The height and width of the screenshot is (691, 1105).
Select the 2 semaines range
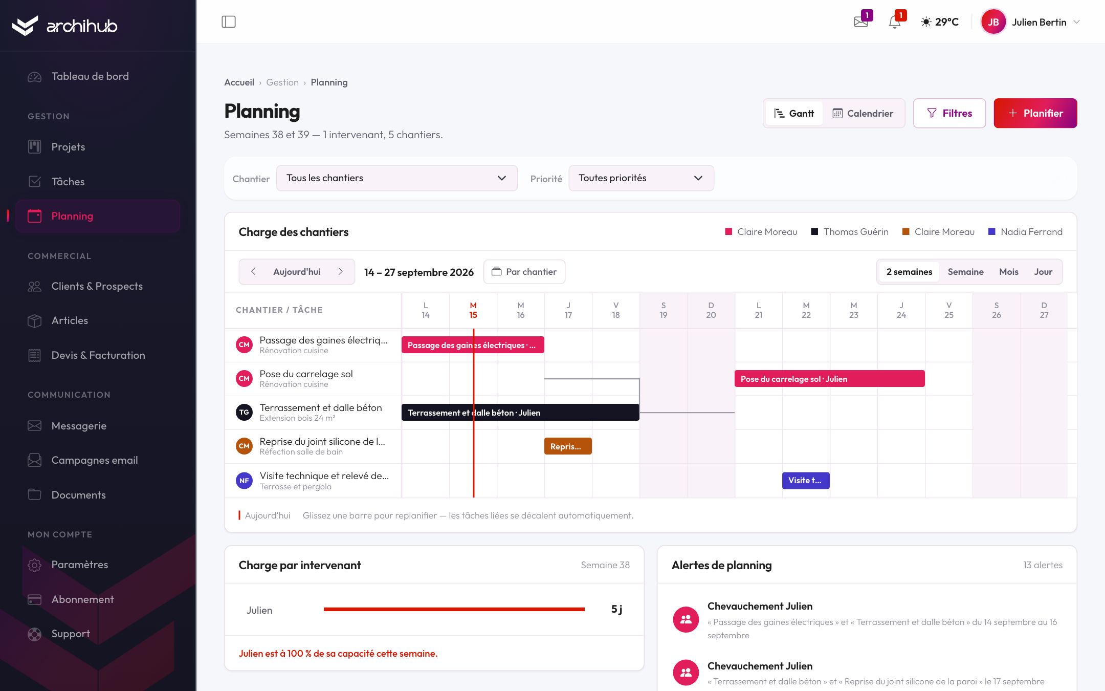909,272
